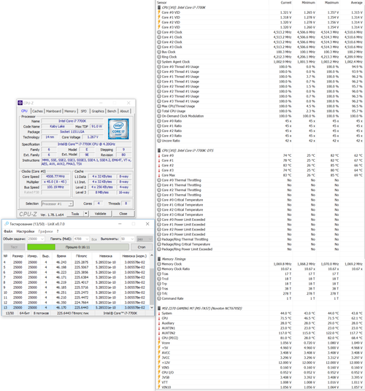The height and width of the screenshot is (391, 365).
Task: Click the thermometer icon beside DTS Core #0
Action: click(x=159, y=155)
